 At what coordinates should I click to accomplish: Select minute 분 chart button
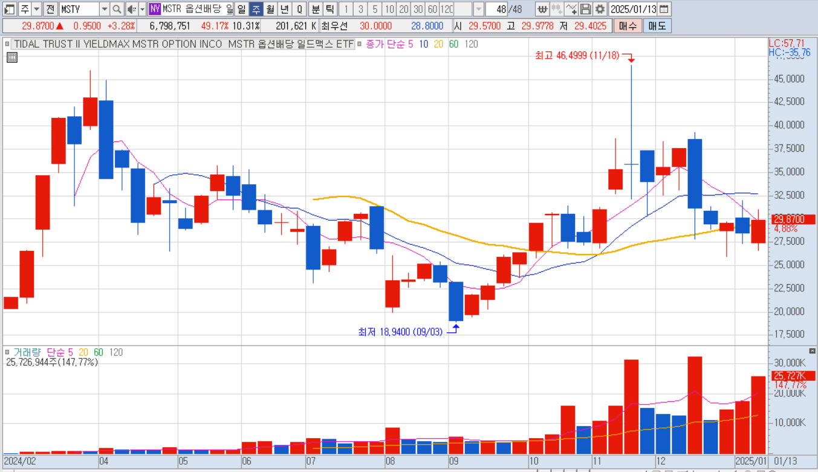(316, 9)
